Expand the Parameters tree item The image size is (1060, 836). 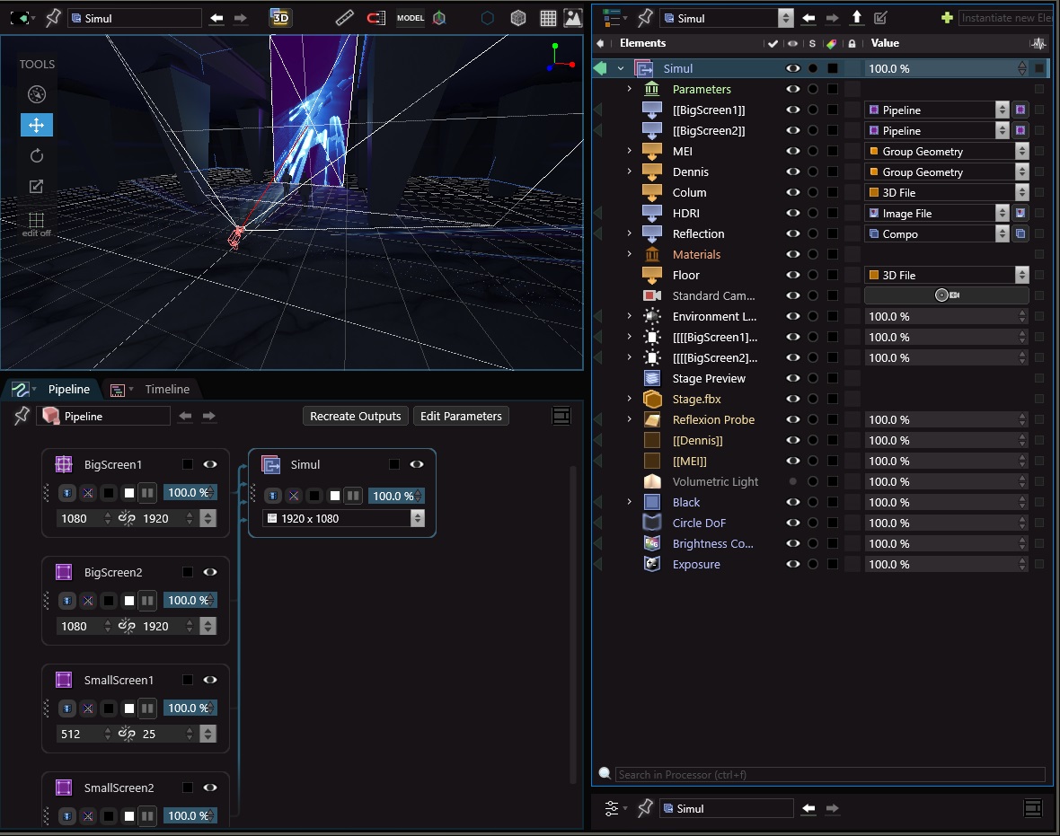[x=630, y=90]
